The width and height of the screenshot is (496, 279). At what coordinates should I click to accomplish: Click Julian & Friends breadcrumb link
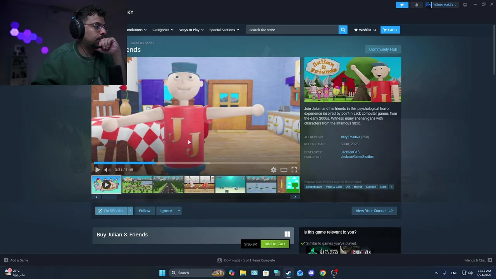tap(142, 43)
